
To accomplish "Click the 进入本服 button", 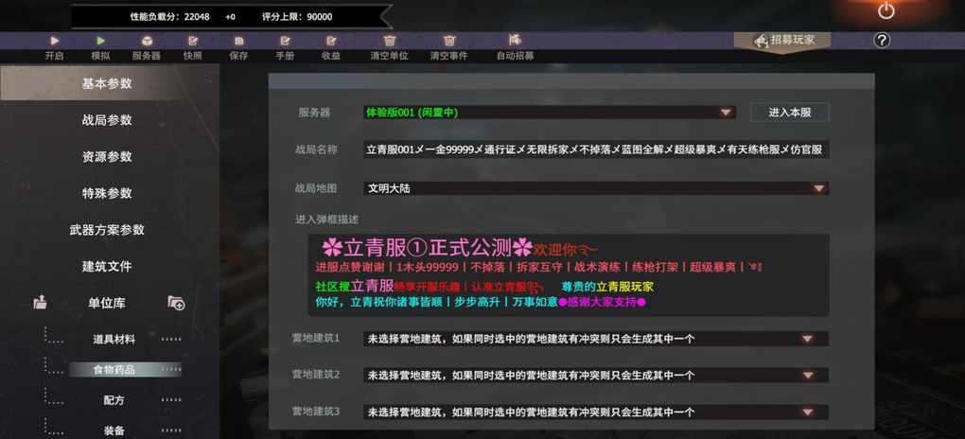I will [x=789, y=113].
